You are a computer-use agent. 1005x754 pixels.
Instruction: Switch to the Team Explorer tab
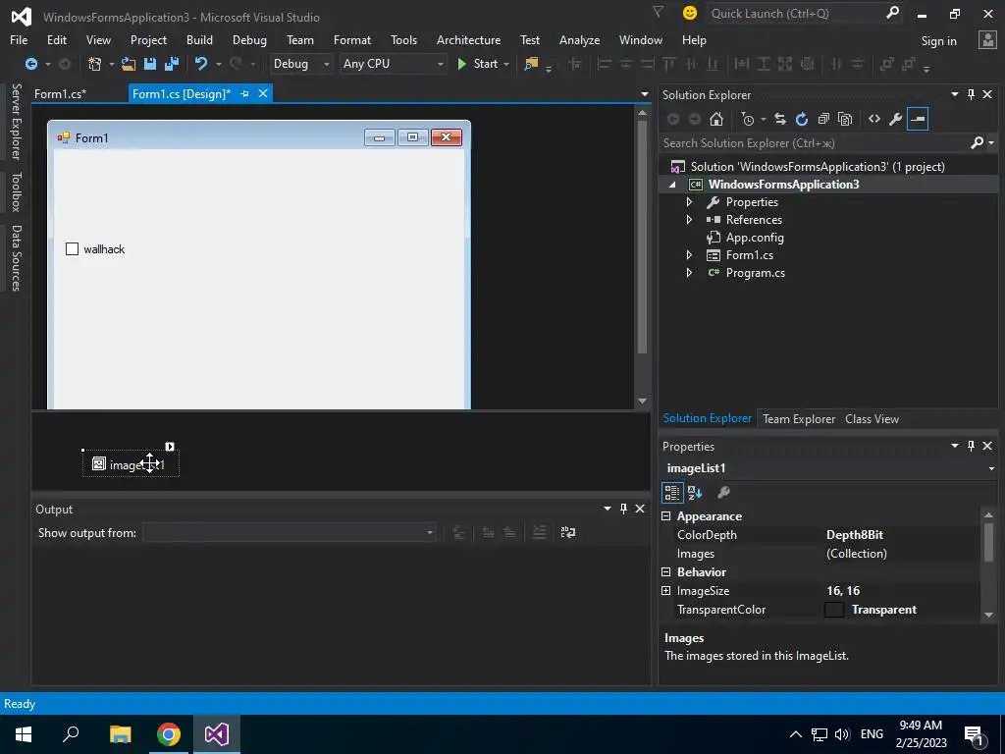(799, 418)
